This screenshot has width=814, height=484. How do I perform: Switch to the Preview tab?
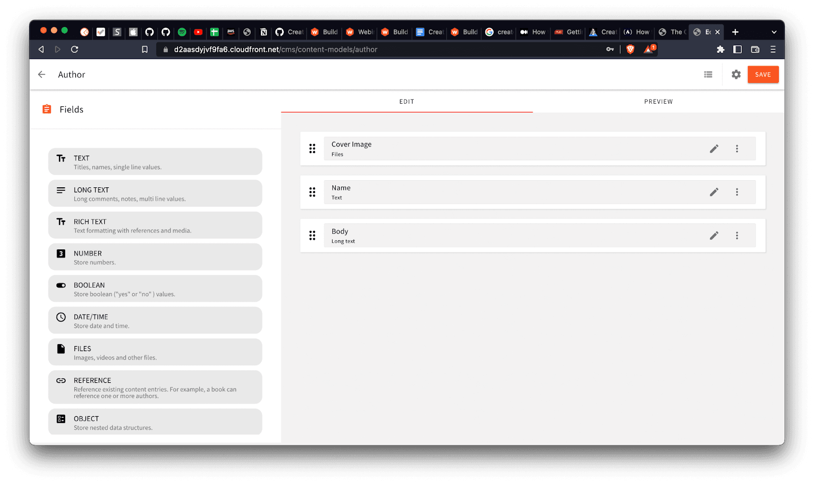[658, 102]
